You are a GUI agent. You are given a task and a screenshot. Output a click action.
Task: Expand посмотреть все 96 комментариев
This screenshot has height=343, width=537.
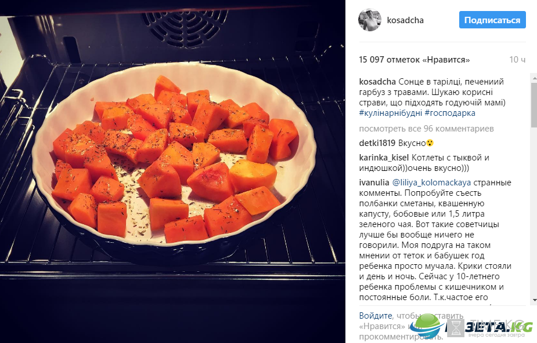426,129
